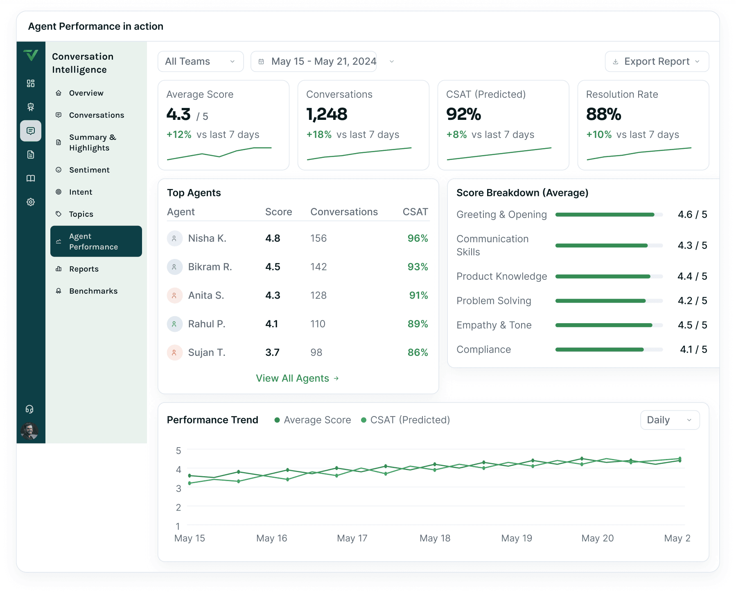Click the chevron next to the date range
The height and width of the screenshot is (594, 736).
pyautogui.click(x=392, y=61)
